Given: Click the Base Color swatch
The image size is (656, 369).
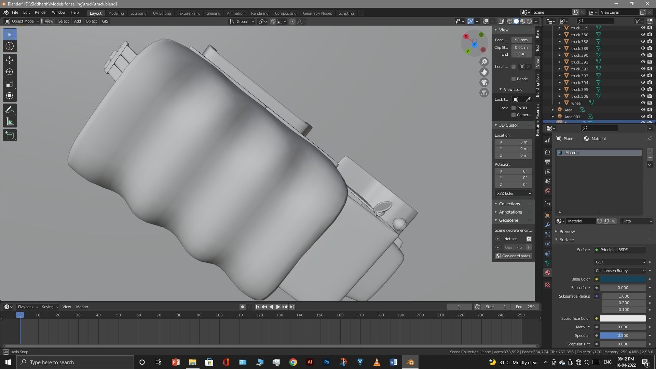Looking at the screenshot, I should tap(623, 279).
